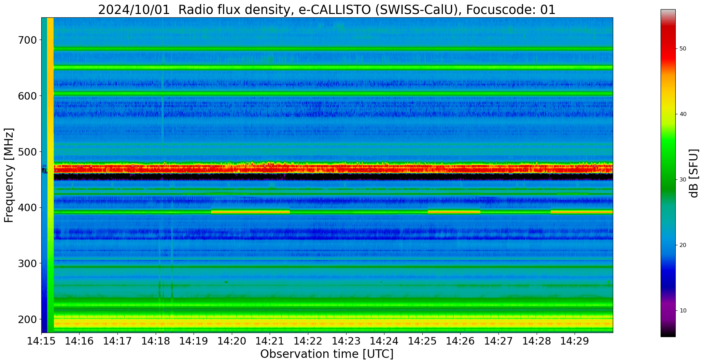Click the yellow-red burst at 390 MHz around 14:26
This screenshot has width=704, height=364.
pos(454,212)
